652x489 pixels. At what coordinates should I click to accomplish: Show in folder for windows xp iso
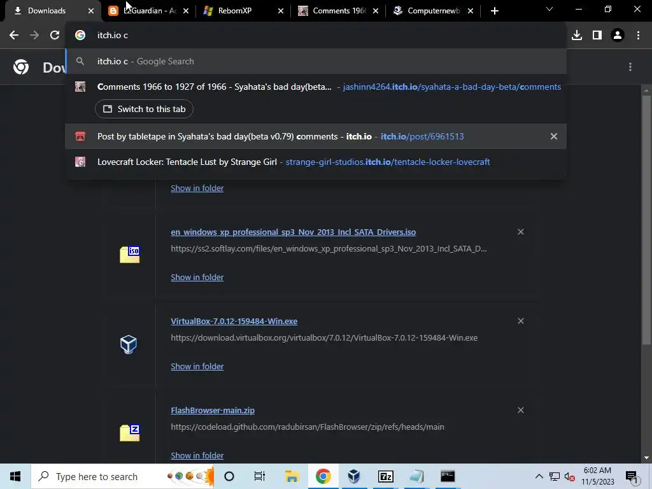[x=197, y=278]
